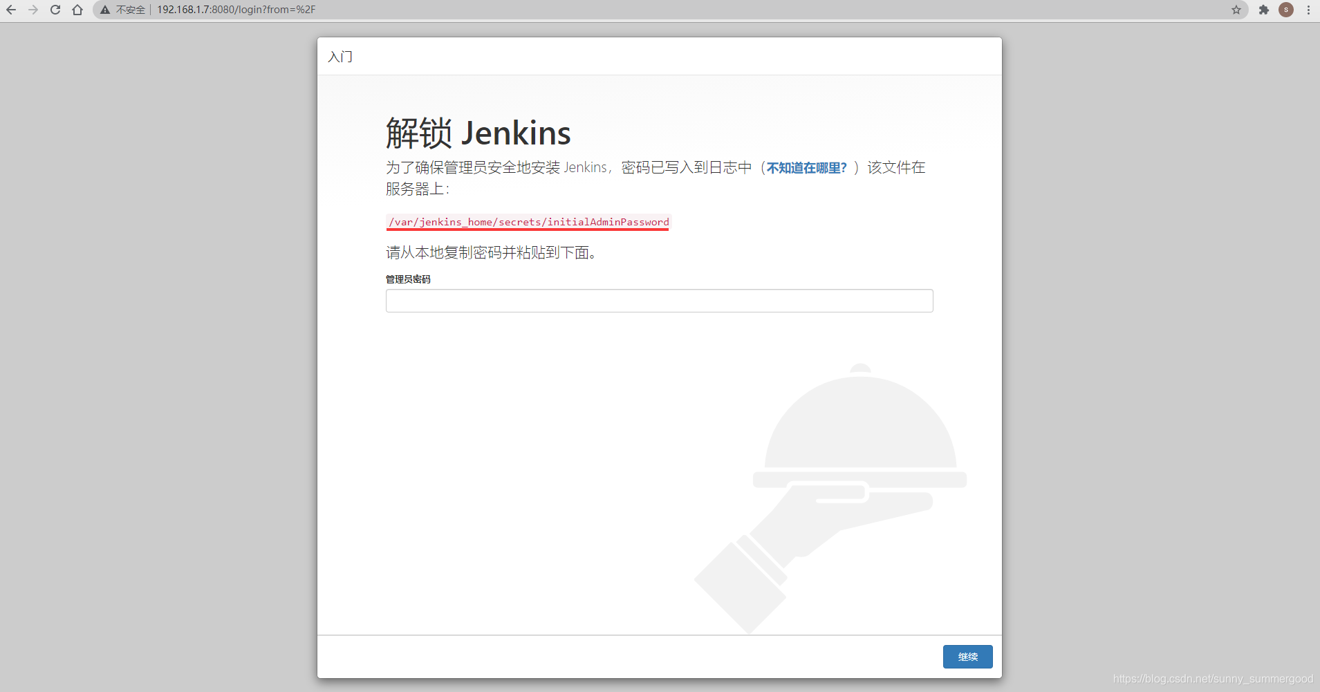1320x692 pixels.
Task: Focus the 管理员密码 password input field
Action: click(658, 301)
